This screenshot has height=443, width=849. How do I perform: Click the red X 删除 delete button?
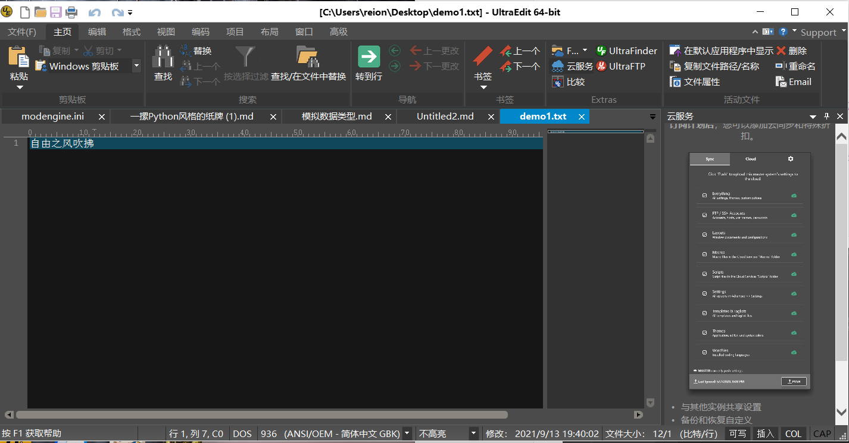791,51
